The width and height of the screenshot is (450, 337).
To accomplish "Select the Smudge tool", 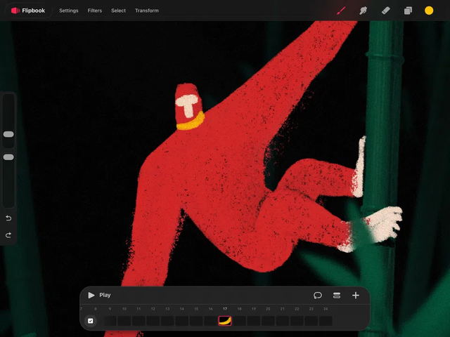I will pos(363,11).
